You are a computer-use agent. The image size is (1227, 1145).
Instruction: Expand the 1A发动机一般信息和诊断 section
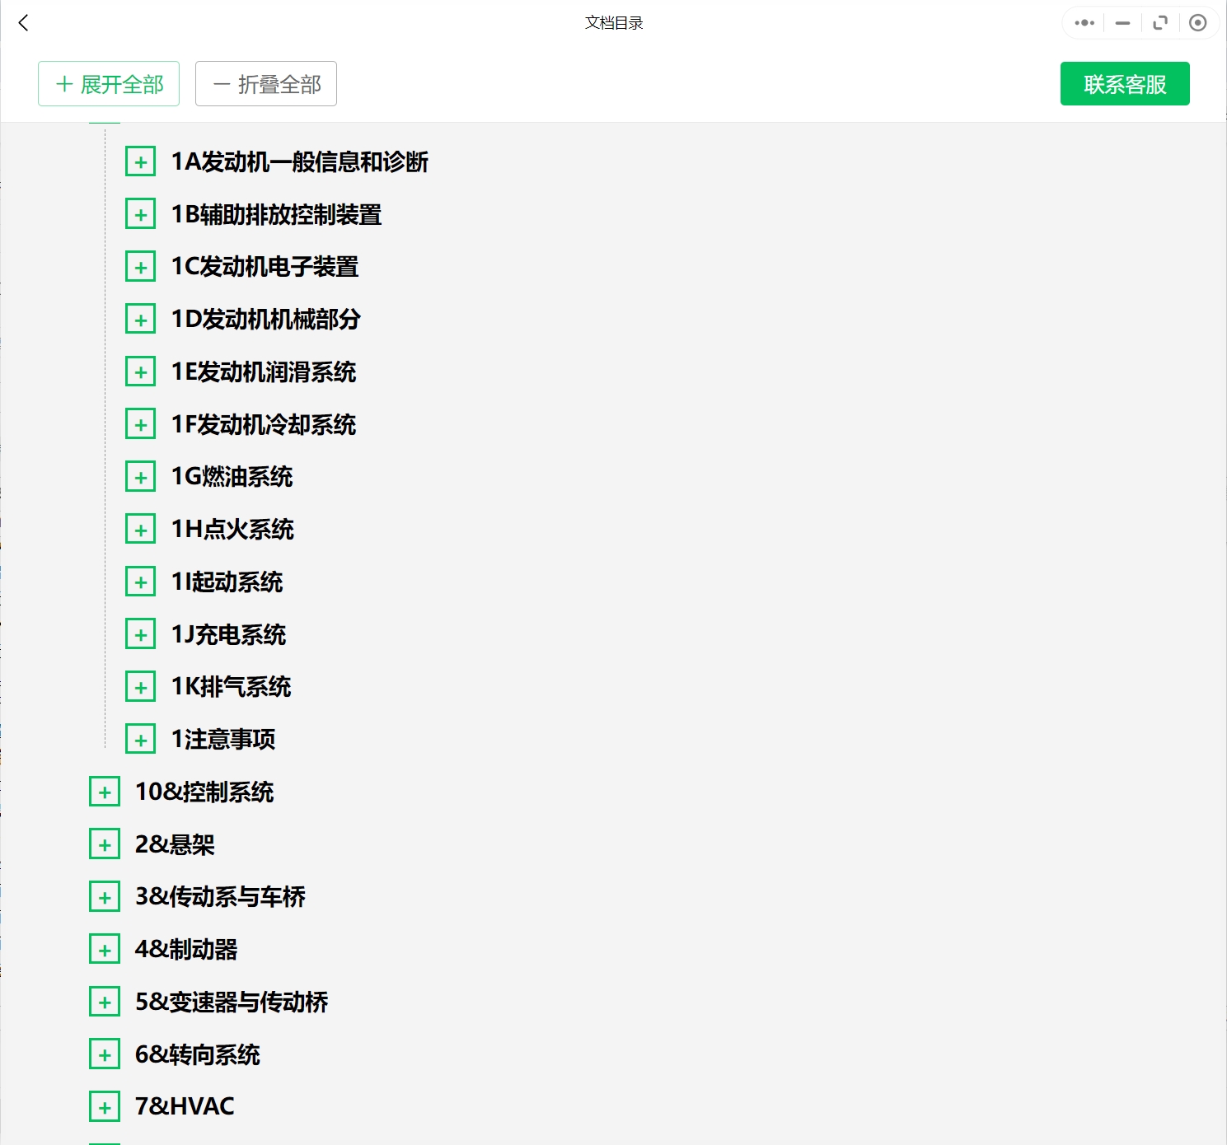tap(141, 161)
